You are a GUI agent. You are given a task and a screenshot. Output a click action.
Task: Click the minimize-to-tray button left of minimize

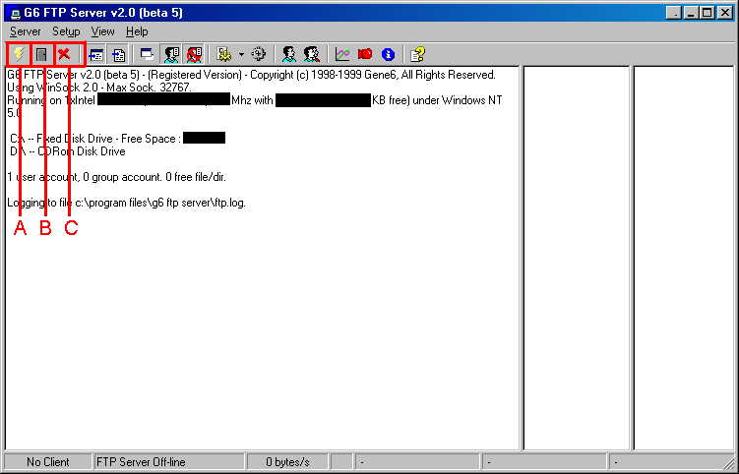click(x=674, y=13)
